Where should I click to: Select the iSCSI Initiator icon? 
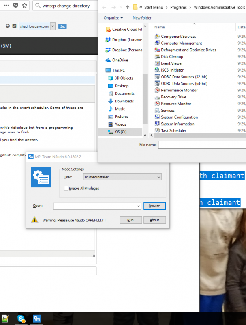[x=157, y=70]
